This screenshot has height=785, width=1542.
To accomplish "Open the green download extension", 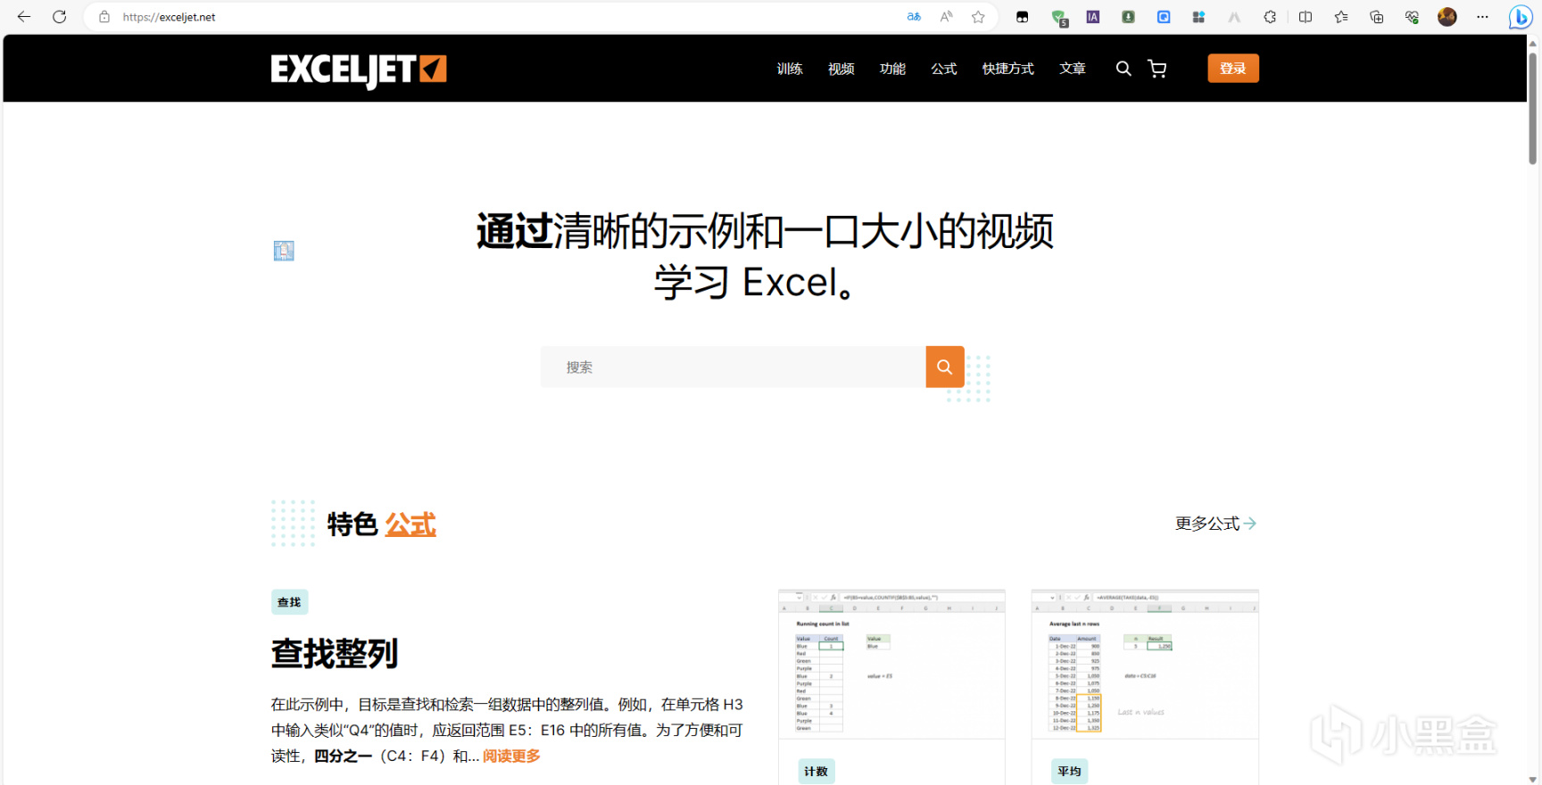I will click(1129, 17).
